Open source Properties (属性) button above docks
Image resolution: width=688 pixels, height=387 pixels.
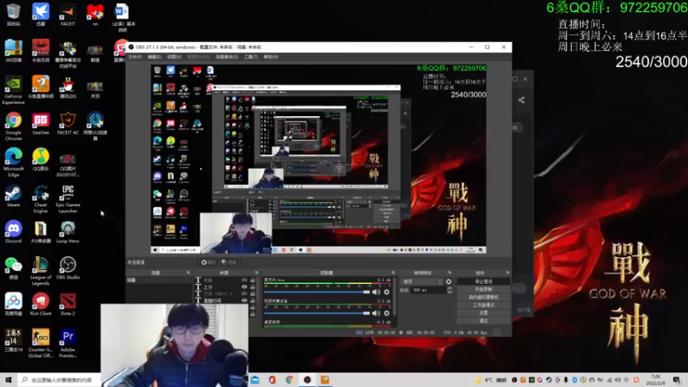(208, 262)
